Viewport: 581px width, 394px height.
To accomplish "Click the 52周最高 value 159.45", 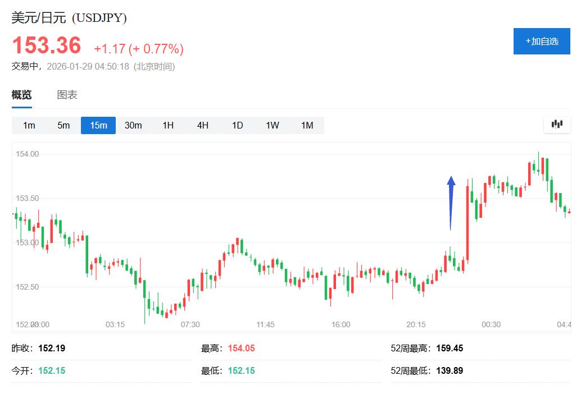I will pyautogui.click(x=449, y=348).
